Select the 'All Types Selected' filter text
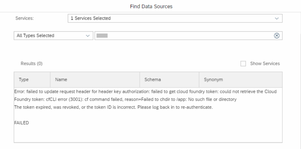The width and height of the screenshot is (301, 149). [x=35, y=36]
